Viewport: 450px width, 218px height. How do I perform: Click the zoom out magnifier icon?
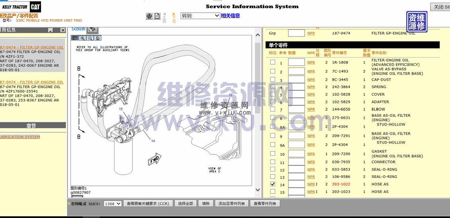90,38
